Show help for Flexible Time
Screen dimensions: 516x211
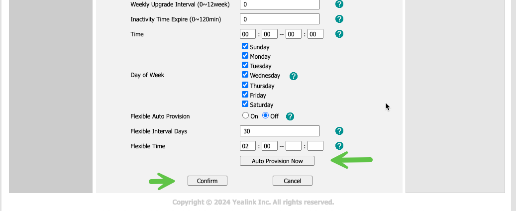(x=339, y=146)
